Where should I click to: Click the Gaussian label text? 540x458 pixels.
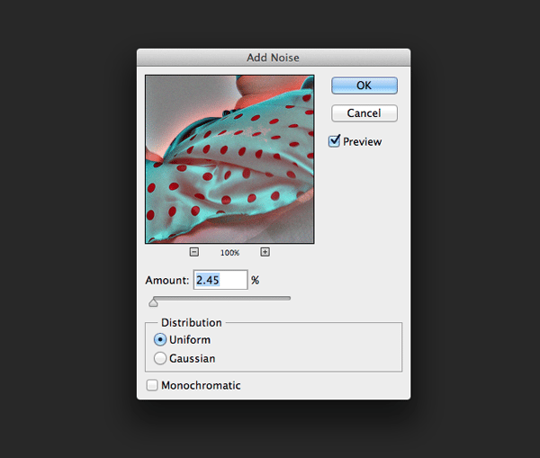point(192,358)
